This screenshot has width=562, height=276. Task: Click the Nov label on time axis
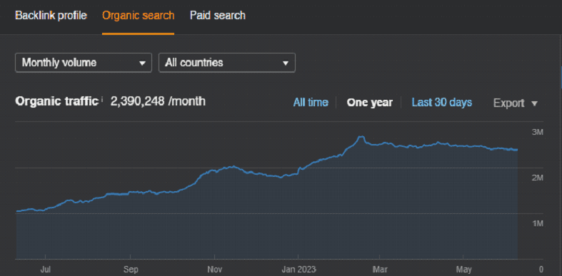click(214, 270)
